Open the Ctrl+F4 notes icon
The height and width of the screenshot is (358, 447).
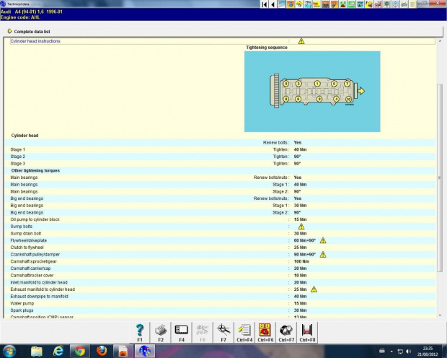(244, 331)
